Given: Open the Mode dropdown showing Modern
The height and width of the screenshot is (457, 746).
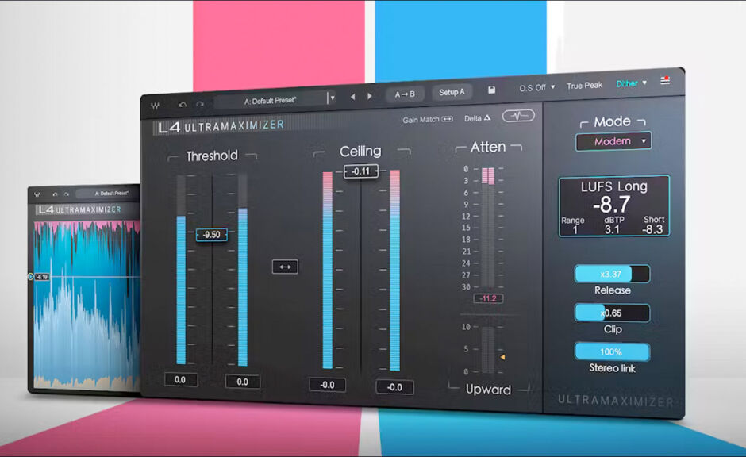Looking at the screenshot, I should click(x=613, y=141).
